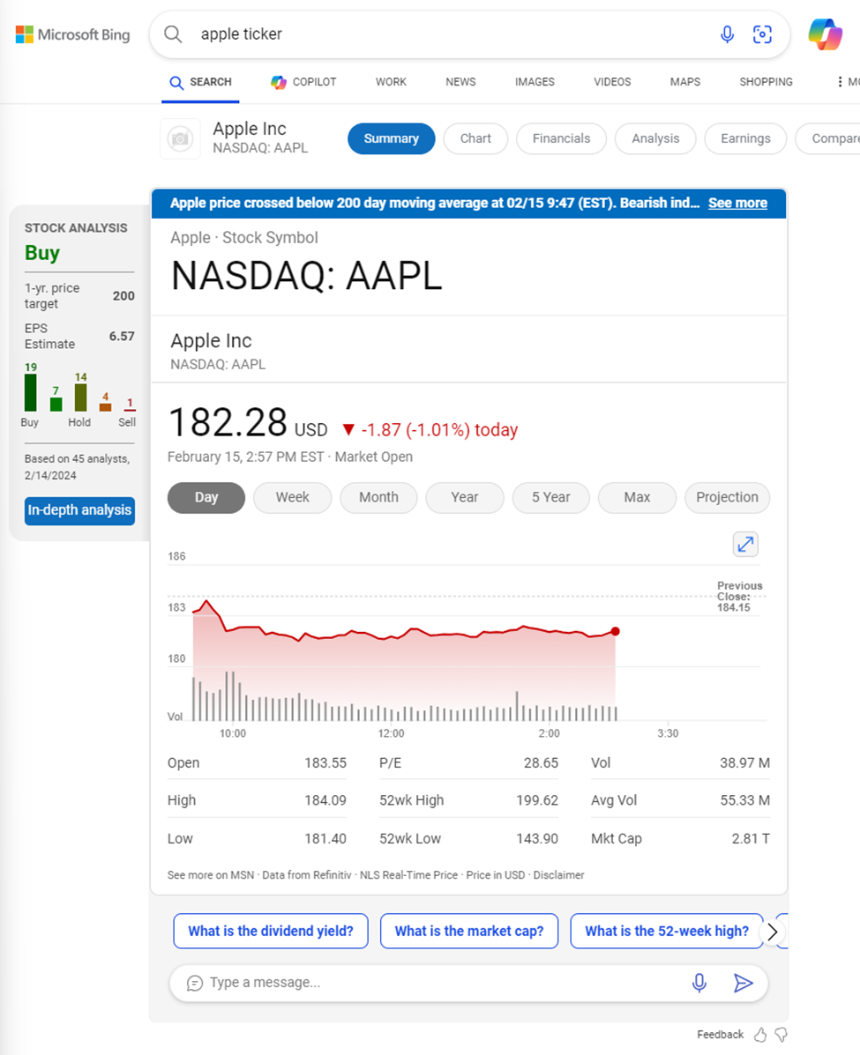Click the Data from Refinitiv text

306,875
